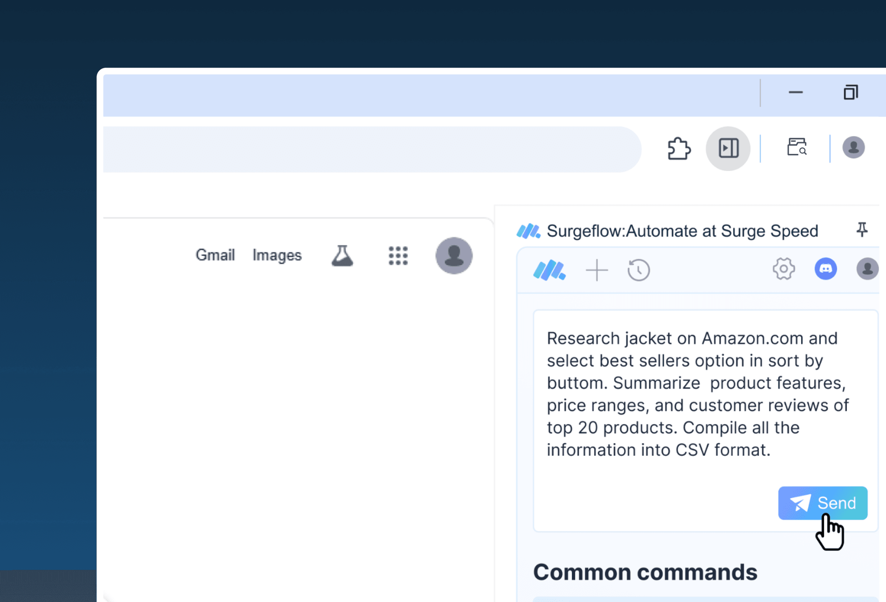The image size is (886, 602).
Task: Click the Google account avatar on page
Action: click(x=454, y=255)
